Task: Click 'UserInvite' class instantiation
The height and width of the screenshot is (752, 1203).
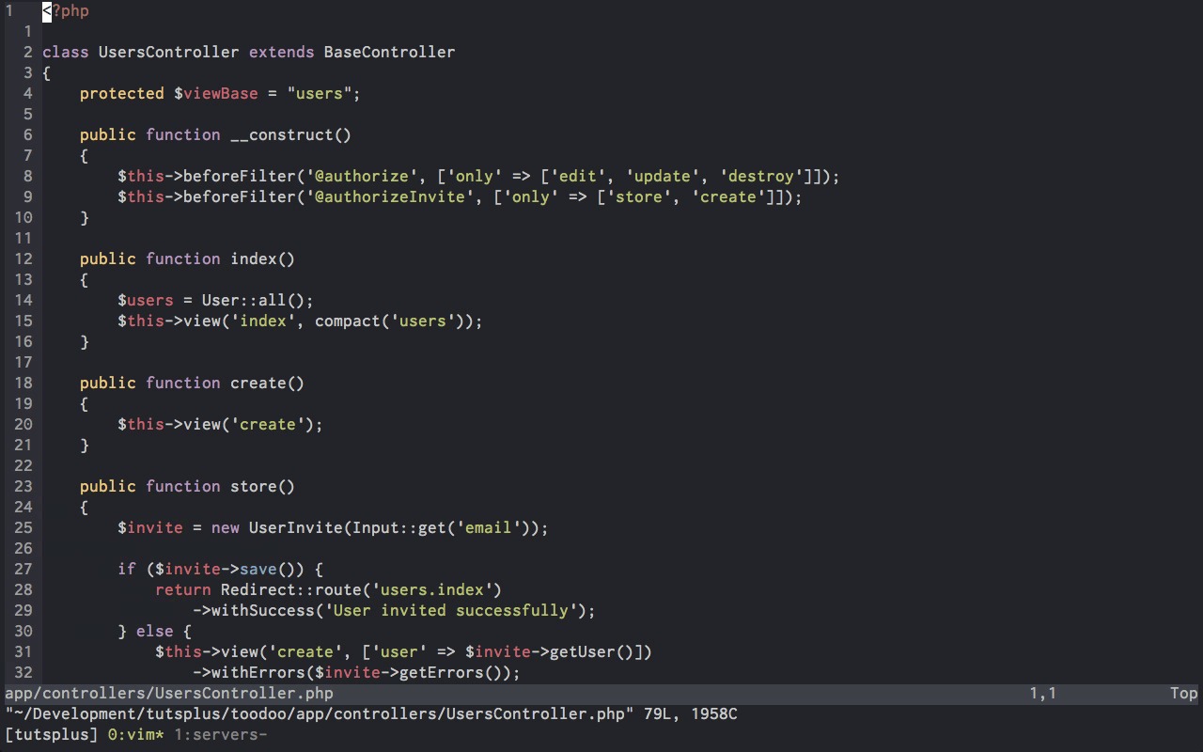Action: pos(296,528)
